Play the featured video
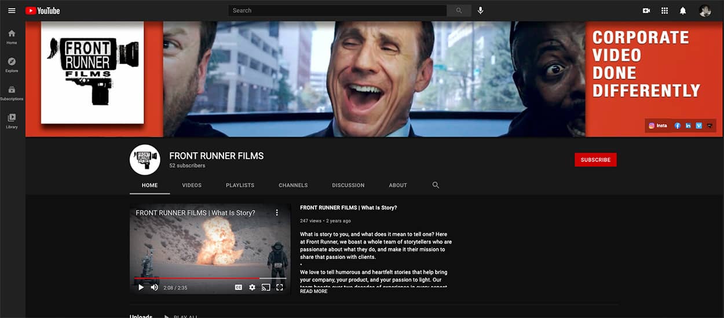The width and height of the screenshot is (724, 318). (141, 287)
